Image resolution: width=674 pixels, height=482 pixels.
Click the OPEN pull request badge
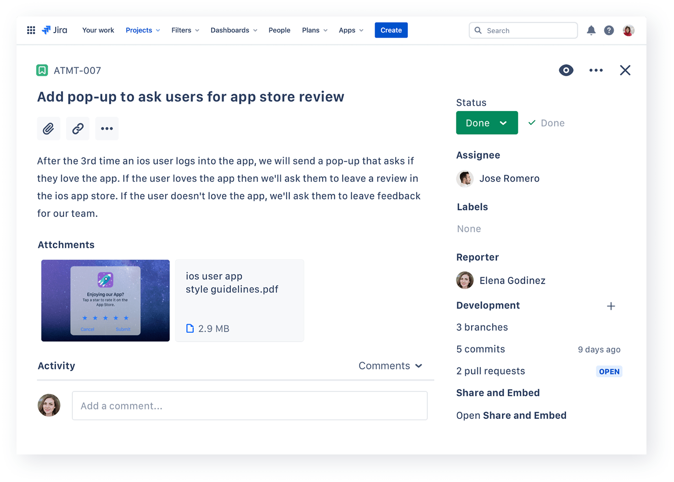coord(609,371)
